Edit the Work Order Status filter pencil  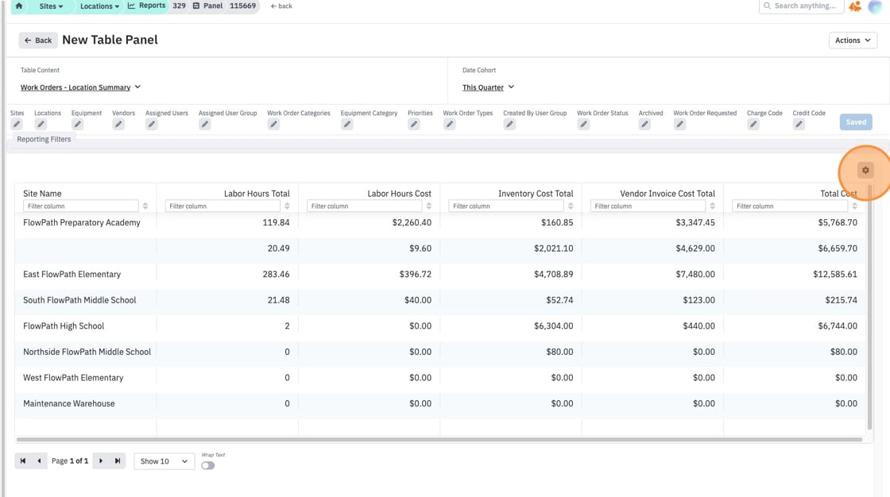coord(583,124)
